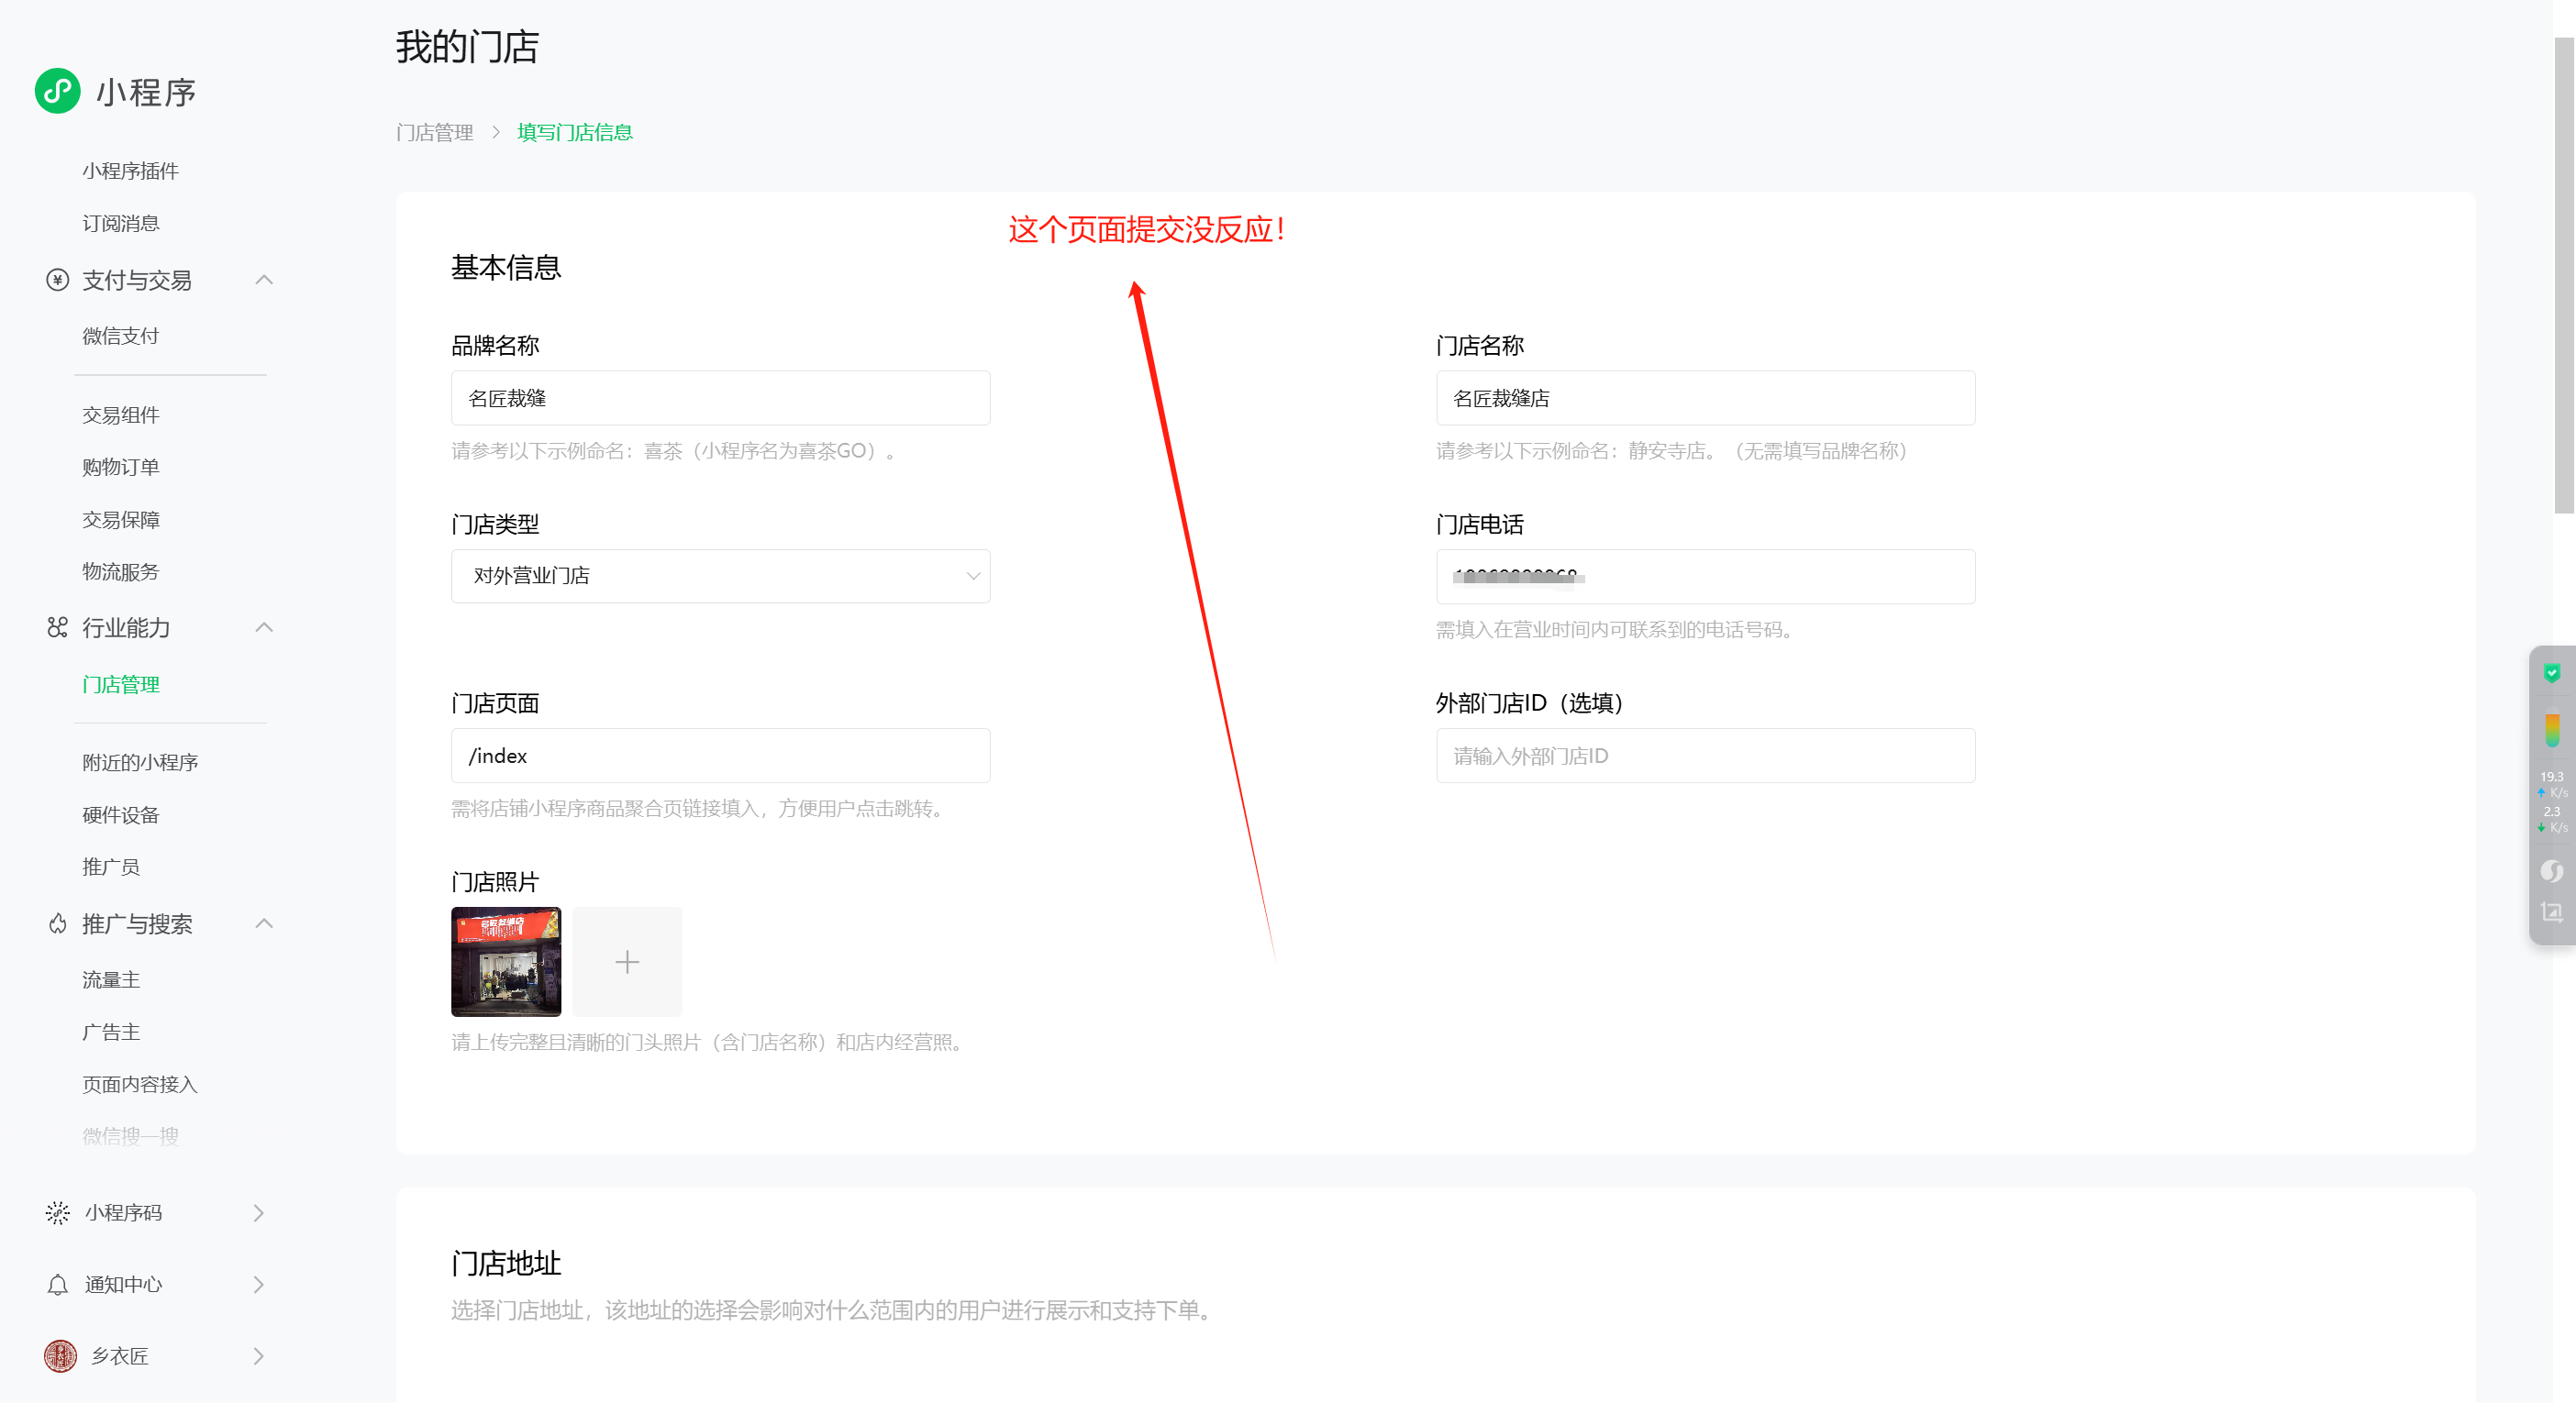Click the green shield icon on right widget

(x=2551, y=672)
